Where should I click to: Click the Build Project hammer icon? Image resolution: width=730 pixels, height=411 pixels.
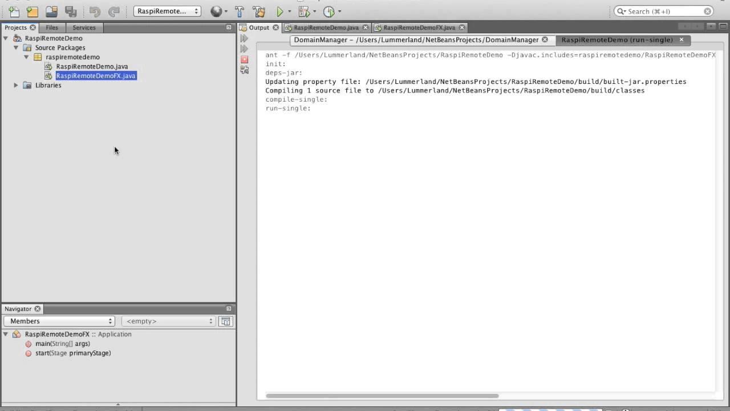point(240,11)
